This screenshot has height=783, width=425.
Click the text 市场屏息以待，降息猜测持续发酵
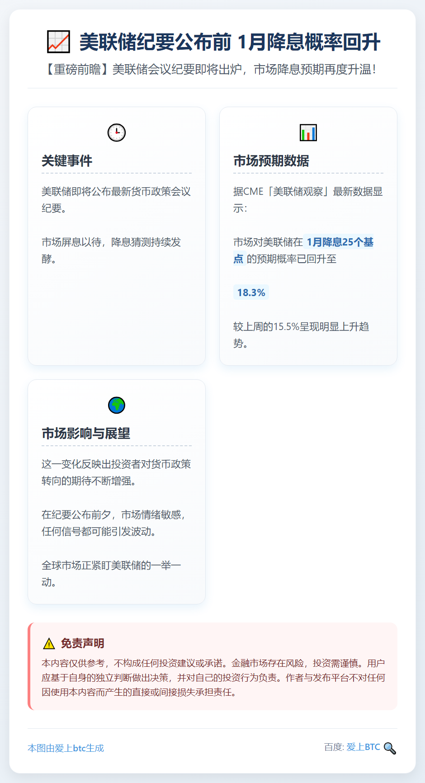[111, 250]
